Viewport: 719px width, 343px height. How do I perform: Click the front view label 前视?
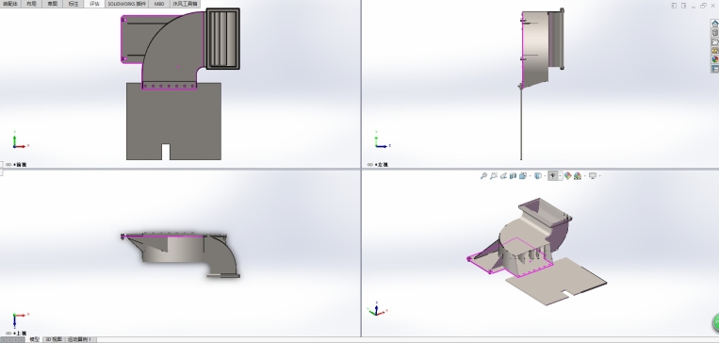click(x=21, y=164)
